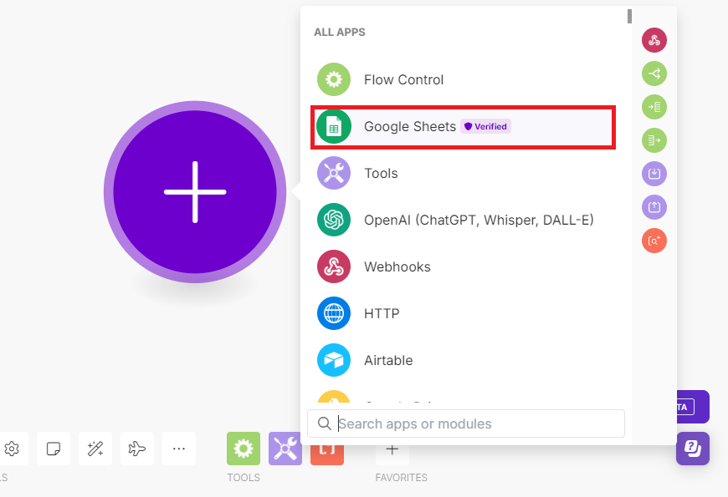The width and height of the screenshot is (728, 497).
Task: Click the ALL APPS heading
Action: click(x=340, y=32)
